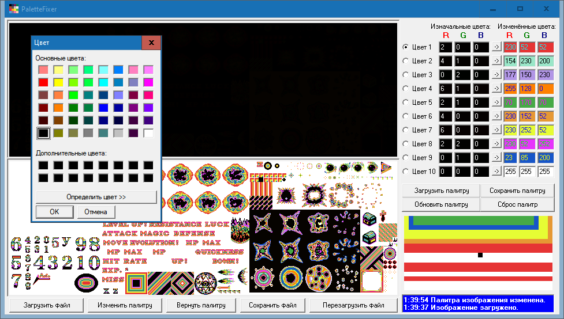The image size is (564, 319).
Task: Select the Цвет 9 radio button
Action: point(406,158)
